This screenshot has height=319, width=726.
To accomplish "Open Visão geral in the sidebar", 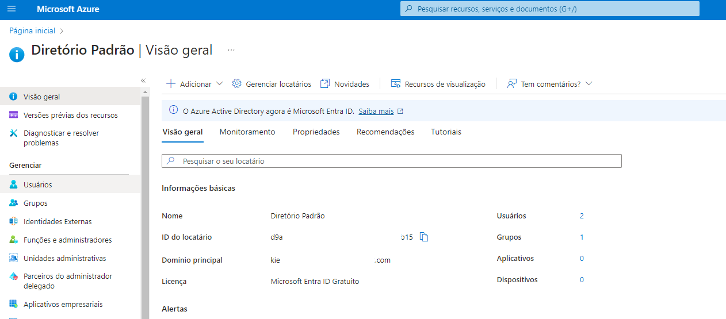I will tap(70, 97).
